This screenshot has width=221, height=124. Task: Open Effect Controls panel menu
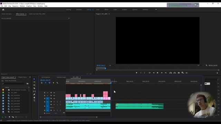pyautogui.click(x=26, y=14)
